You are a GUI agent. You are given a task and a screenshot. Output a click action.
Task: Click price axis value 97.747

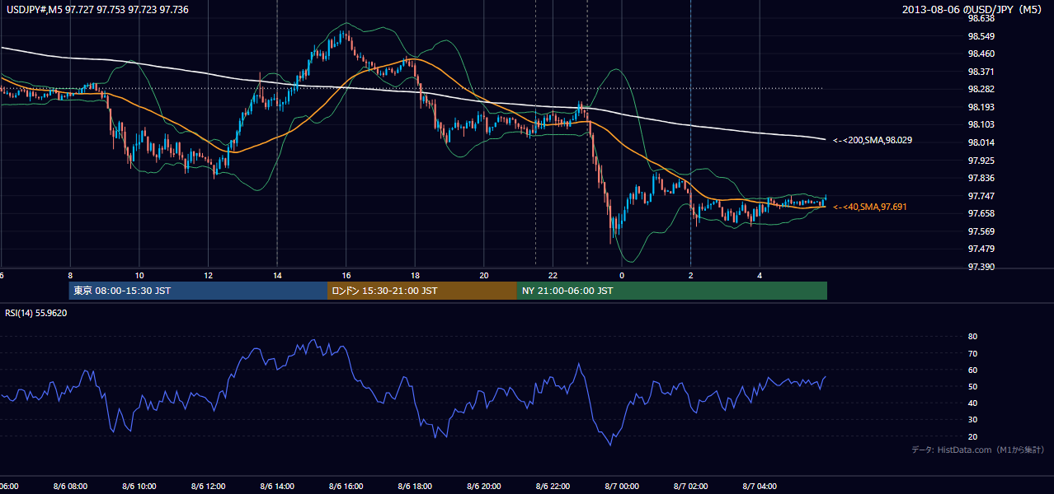coord(981,196)
